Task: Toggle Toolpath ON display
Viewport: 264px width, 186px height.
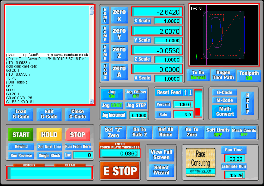Action: point(249,75)
